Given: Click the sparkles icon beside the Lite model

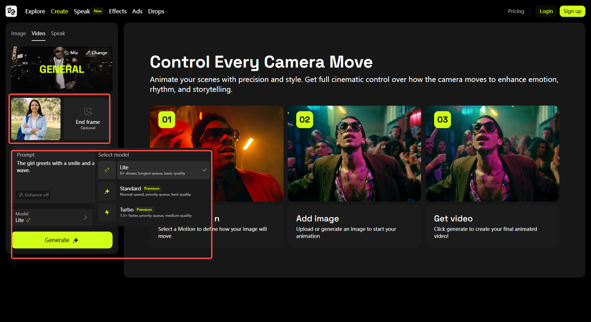Looking at the screenshot, I should [107, 170].
